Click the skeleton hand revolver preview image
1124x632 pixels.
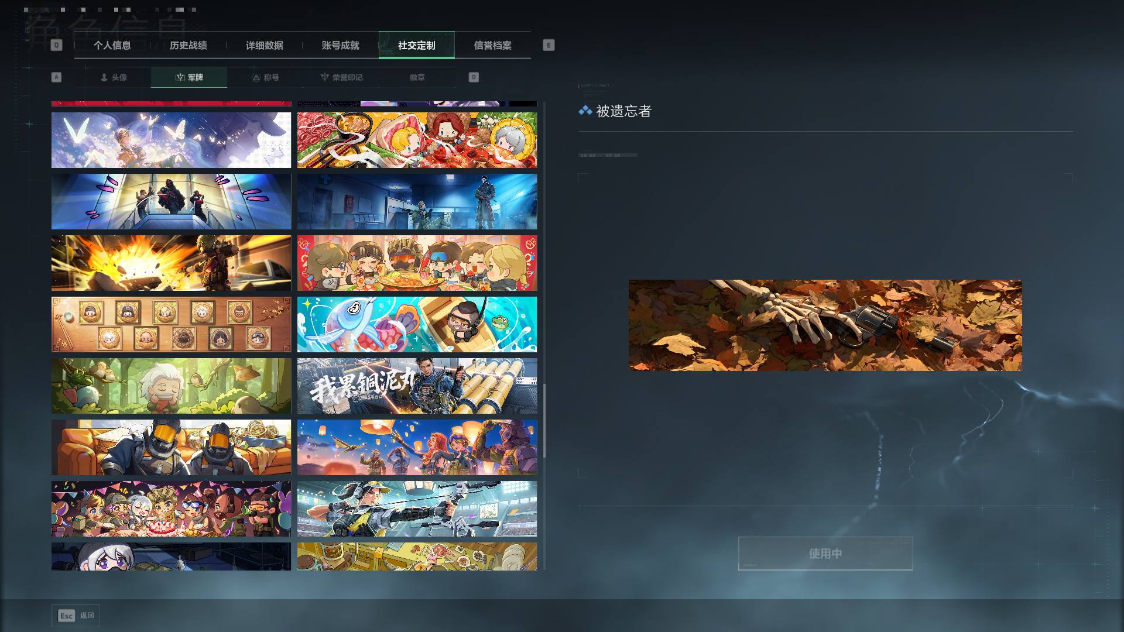click(825, 325)
